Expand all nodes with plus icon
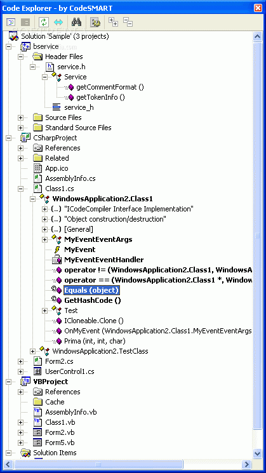 [x=114, y=22]
